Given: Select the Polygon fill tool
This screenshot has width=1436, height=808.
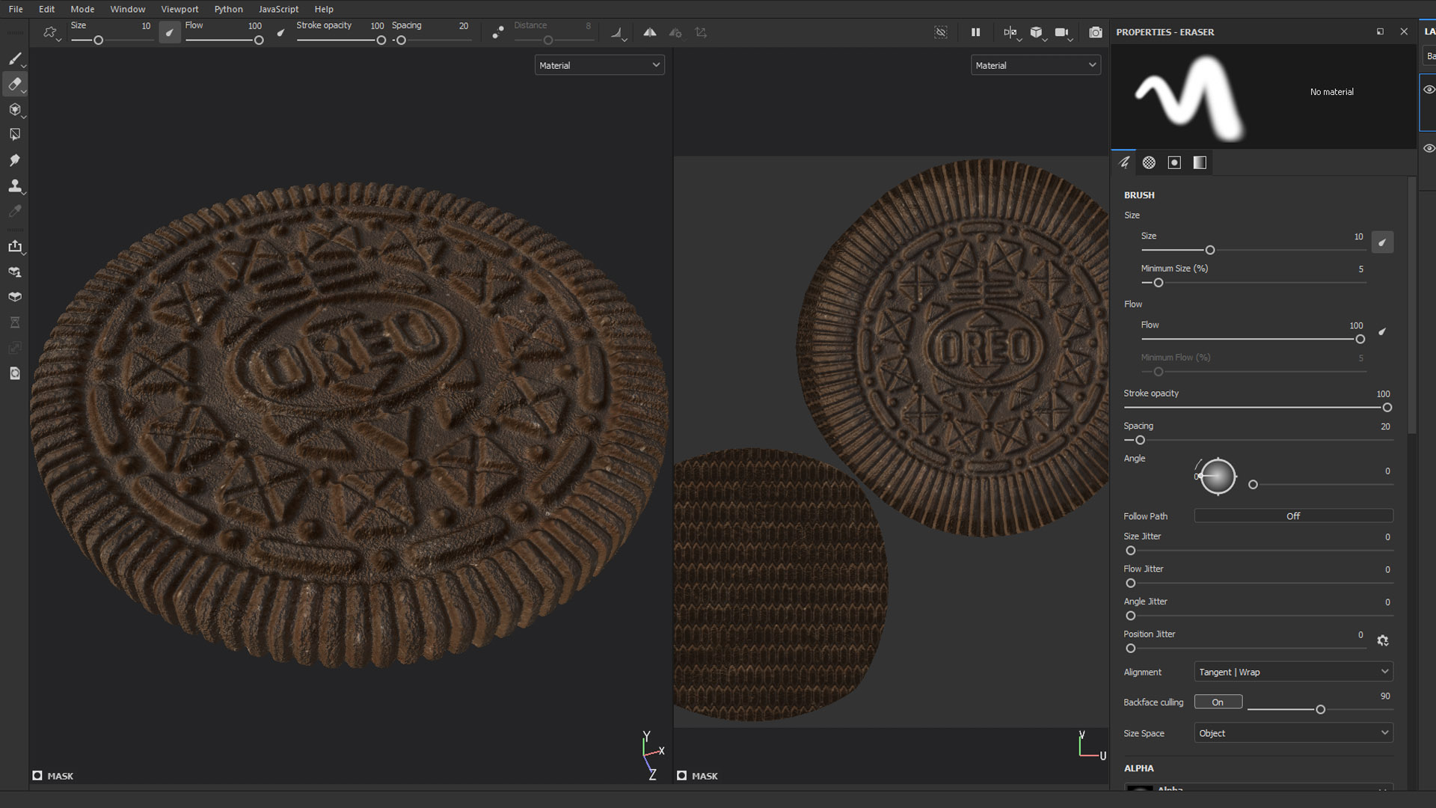Looking at the screenshot, I should 14,135.
